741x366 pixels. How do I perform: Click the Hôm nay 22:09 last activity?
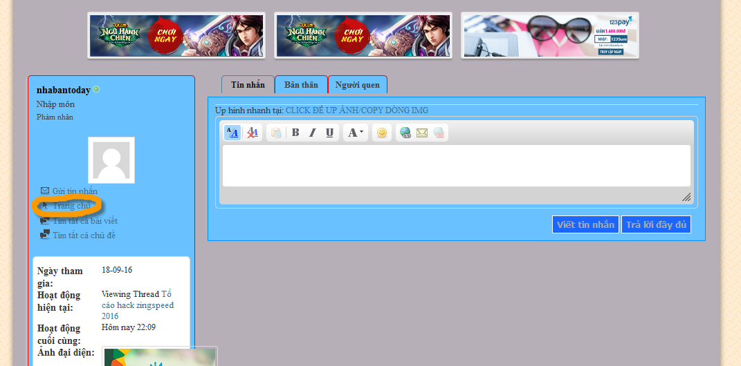pyautogui.click(x=129, y=327)
